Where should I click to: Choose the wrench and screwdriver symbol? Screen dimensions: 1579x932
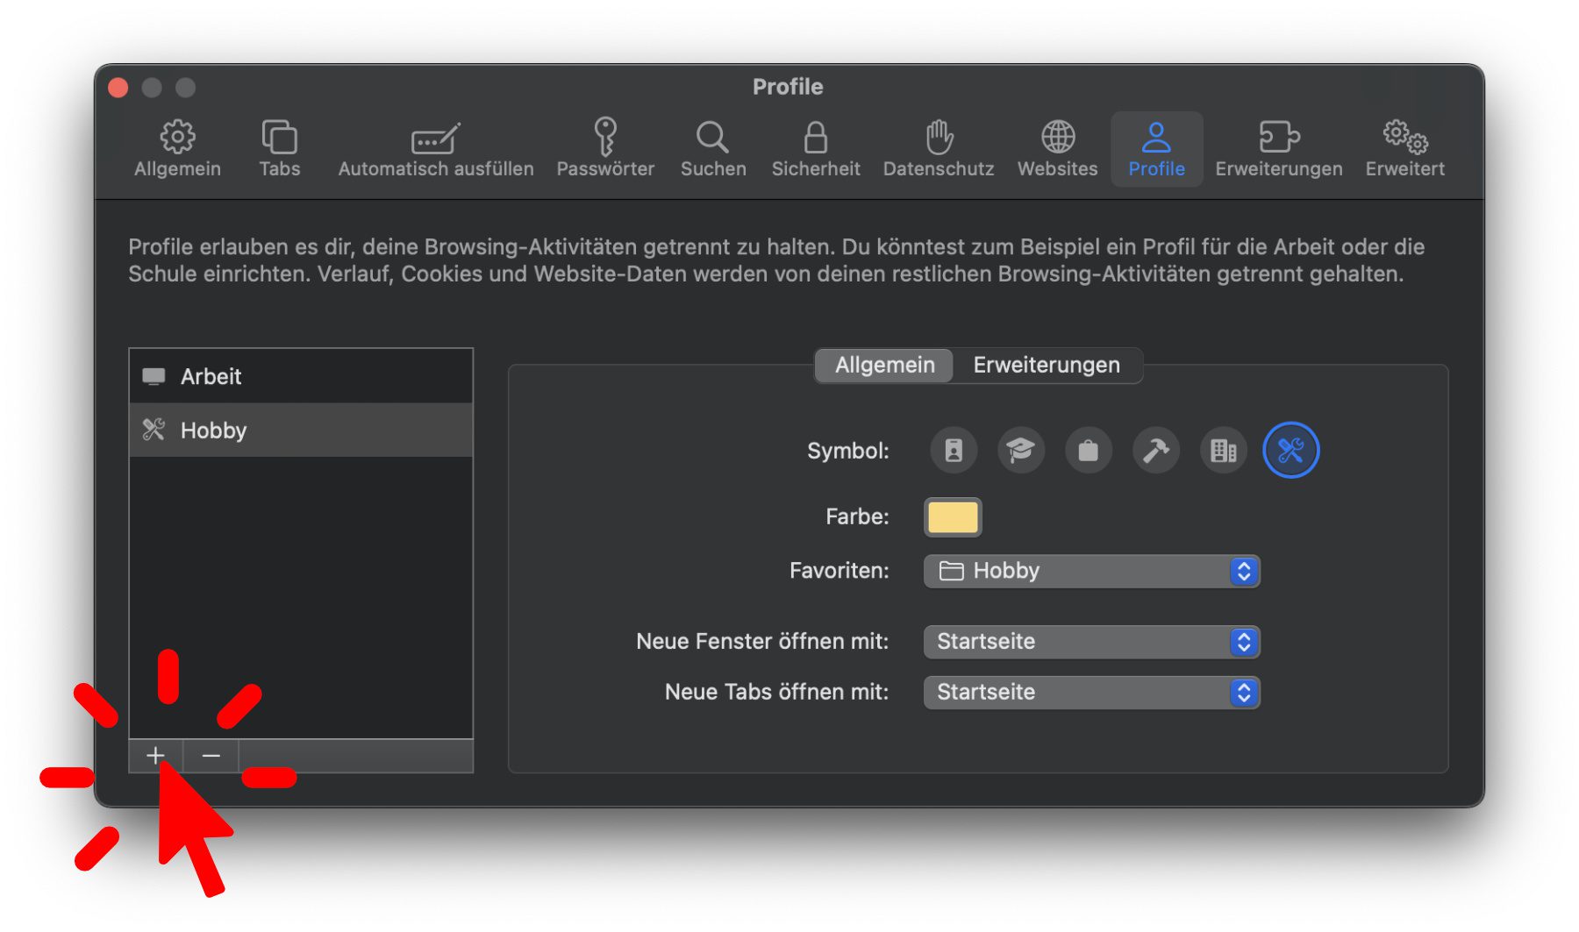pos(1290,450)
